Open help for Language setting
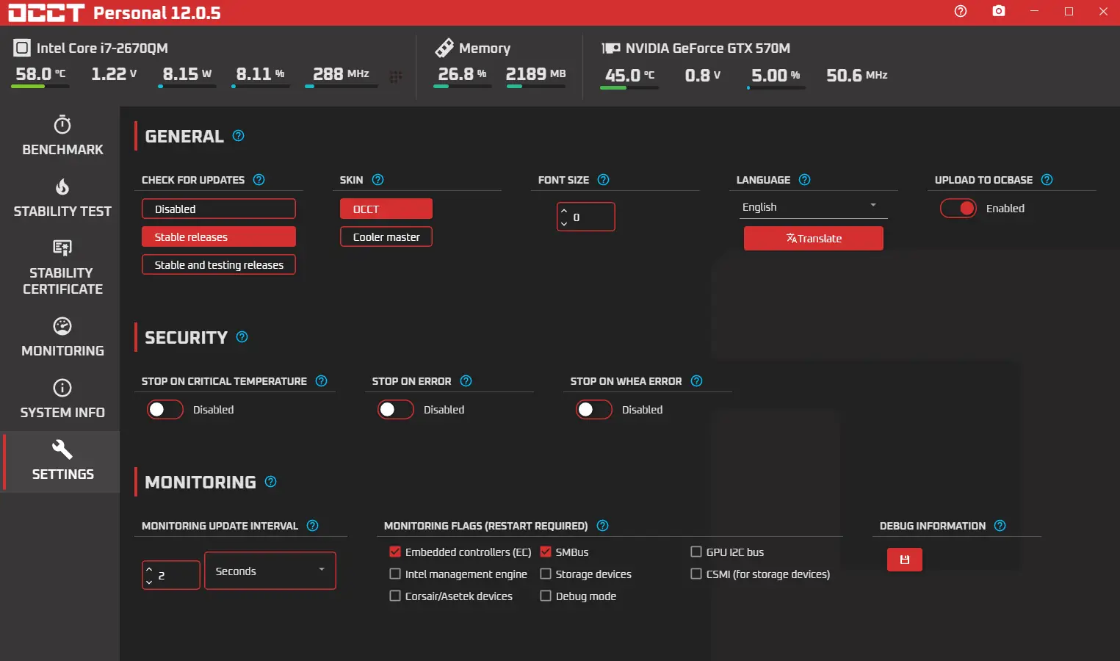1120x661 pixels. pyautogui.click(x=805, y=180)
